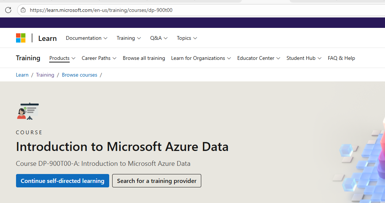The width and height of the screenshot is (385, 203).
Task: Open the Training dropdown in top navigation
Action: tap(129, 38)
